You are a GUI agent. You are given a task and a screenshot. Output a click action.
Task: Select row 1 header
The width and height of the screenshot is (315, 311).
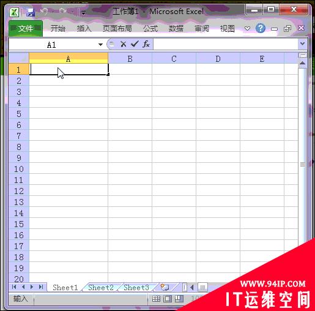[19, 69]
